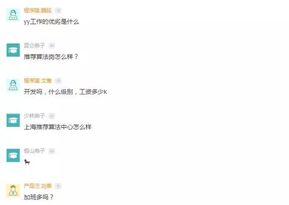The image size is (289, 205).
Task: Open the profile of username 昆仑弟子
Action: point(34,45)
